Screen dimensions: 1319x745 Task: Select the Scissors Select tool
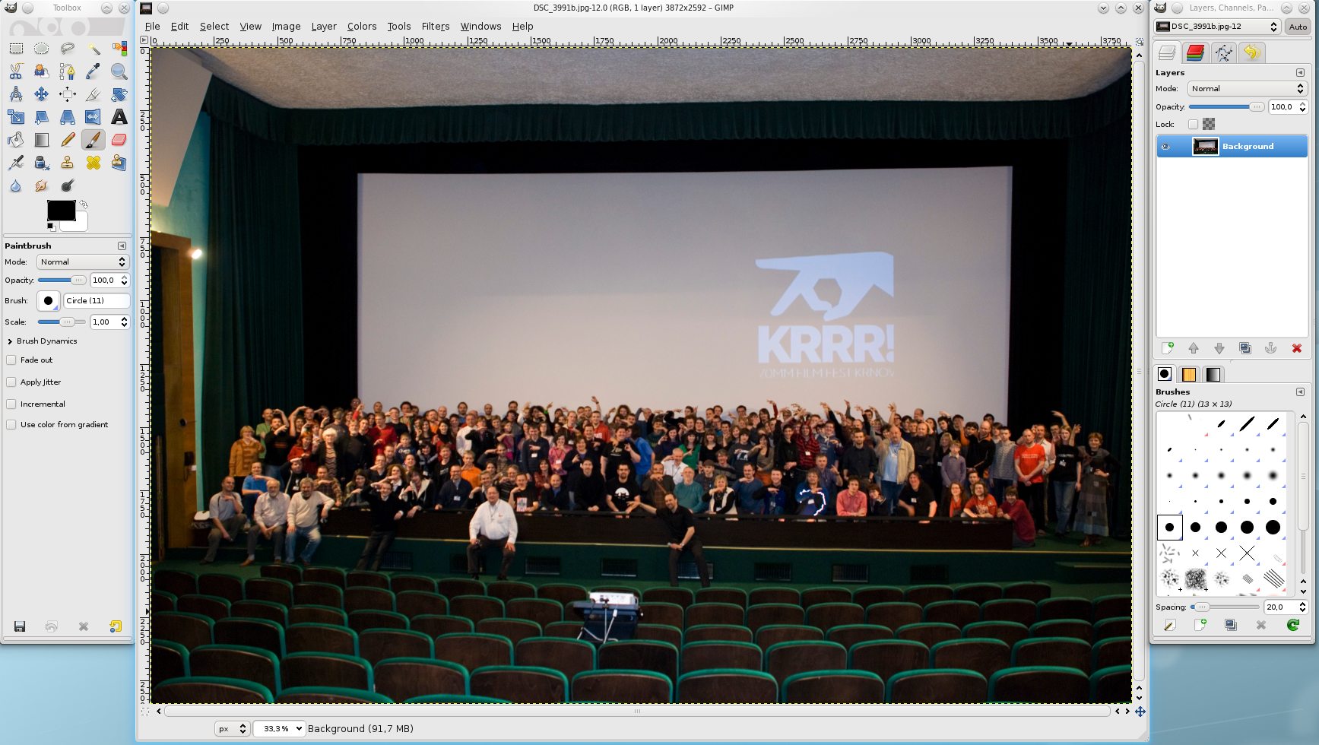16,71
